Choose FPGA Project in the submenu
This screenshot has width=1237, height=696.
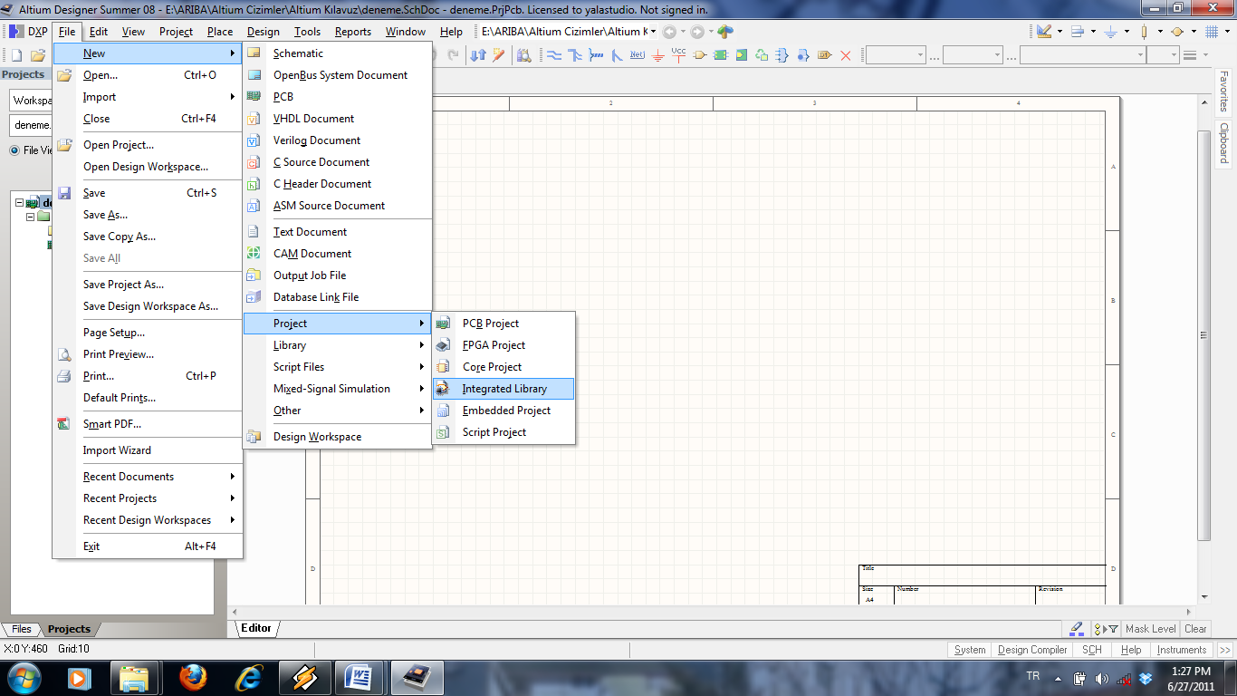coord(503,345)
